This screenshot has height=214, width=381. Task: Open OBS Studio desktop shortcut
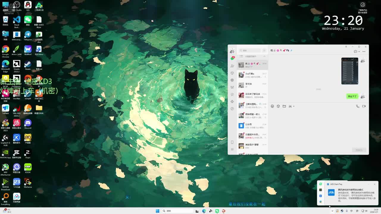point(17,6)
